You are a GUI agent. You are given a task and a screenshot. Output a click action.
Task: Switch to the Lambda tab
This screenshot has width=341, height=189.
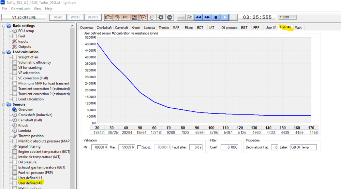[149, 28]
